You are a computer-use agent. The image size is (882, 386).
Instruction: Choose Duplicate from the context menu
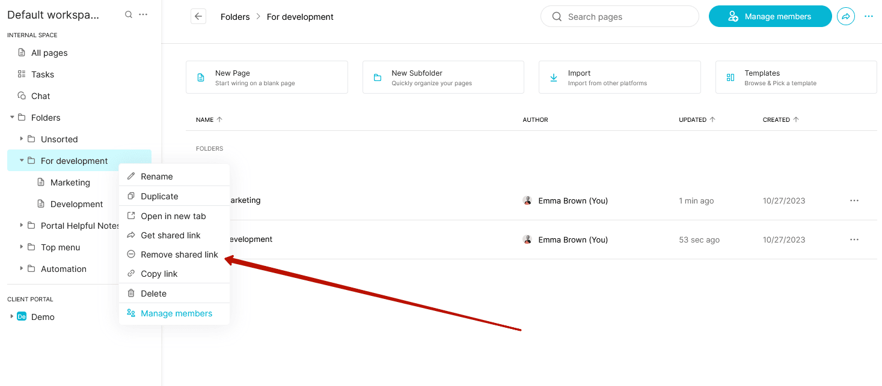tap(174, 196)
